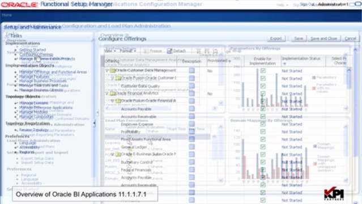Toggle Enable checkbox for Oracle Financial Analytics row
This screenshot has height=204, width=362.
(263, 93)
